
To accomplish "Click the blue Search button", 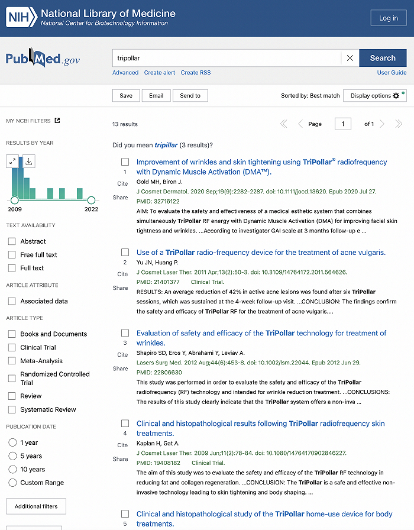I will pos(383,58).
